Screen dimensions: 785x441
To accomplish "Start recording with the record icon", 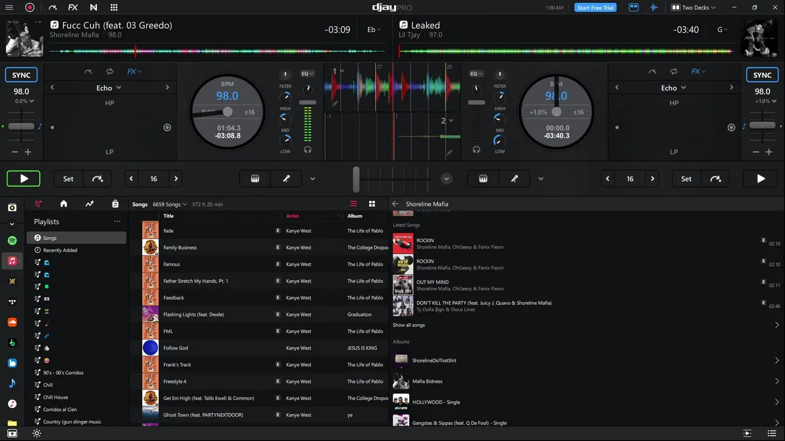I will pyautogui.click(x=29, y=7).
